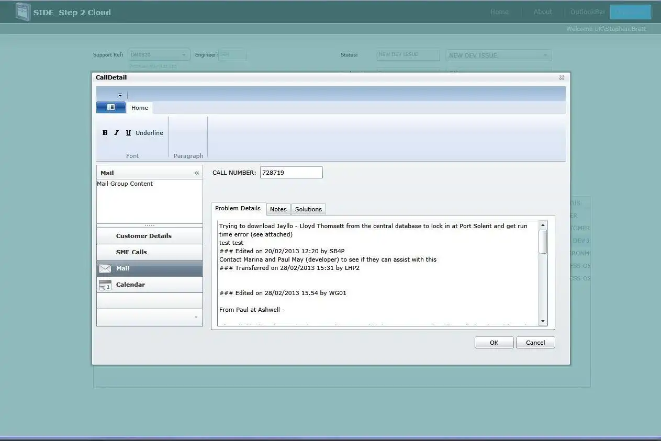The image size is (661, 441).
Task: Click the SIDE_Step 2 Cloud app logo
Action: [x=23, y=12]
